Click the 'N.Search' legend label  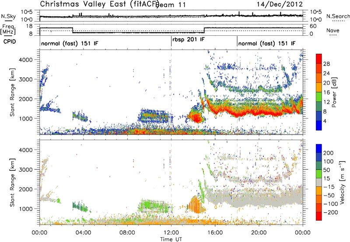tap(338, 16)
